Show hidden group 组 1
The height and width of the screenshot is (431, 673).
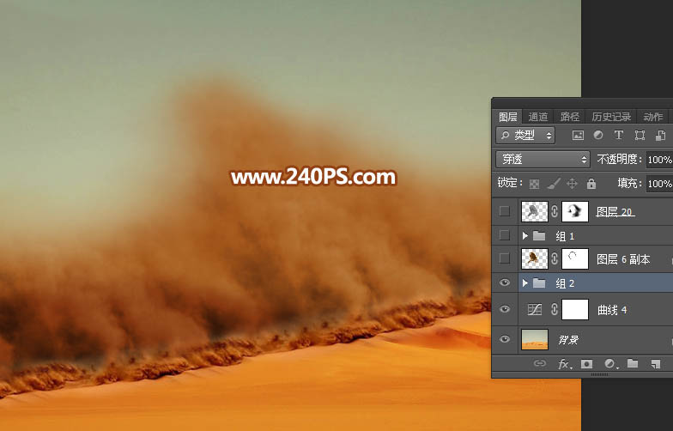(505, 235)
